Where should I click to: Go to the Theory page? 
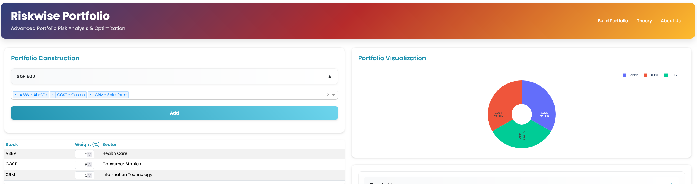644,21
